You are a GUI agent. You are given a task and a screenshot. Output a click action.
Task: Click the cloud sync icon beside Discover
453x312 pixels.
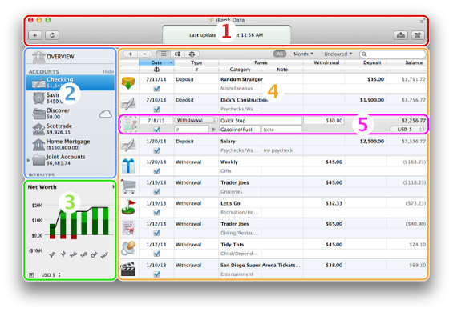click(106, 114)
